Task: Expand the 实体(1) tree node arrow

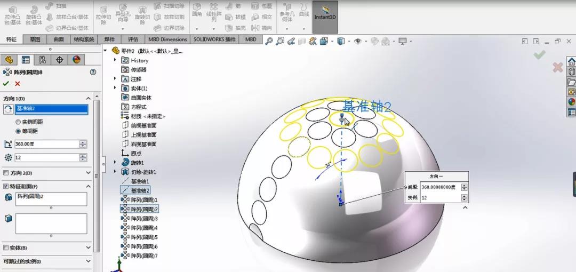Action: tap(115, 88)
